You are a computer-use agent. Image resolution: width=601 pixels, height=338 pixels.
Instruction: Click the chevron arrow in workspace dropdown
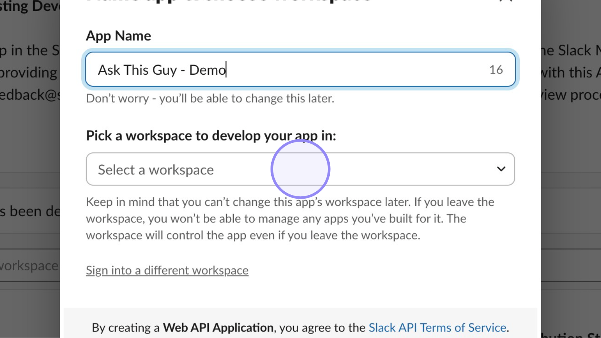click(x=501, y=169)
